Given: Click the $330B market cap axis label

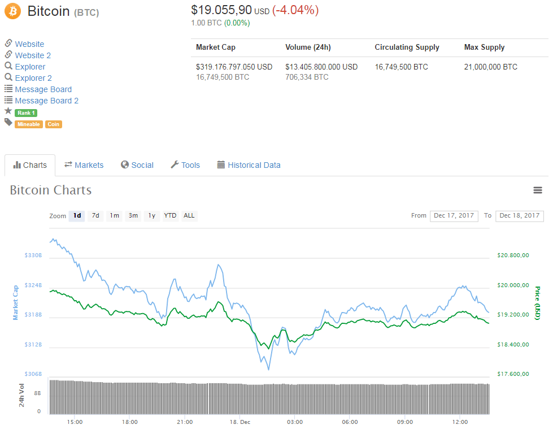Looking at the screenshot, I should (x=33, y=255).
